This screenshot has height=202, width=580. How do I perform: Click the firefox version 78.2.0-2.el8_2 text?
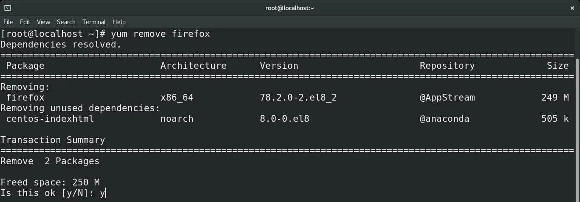click(x=298, y=98)
